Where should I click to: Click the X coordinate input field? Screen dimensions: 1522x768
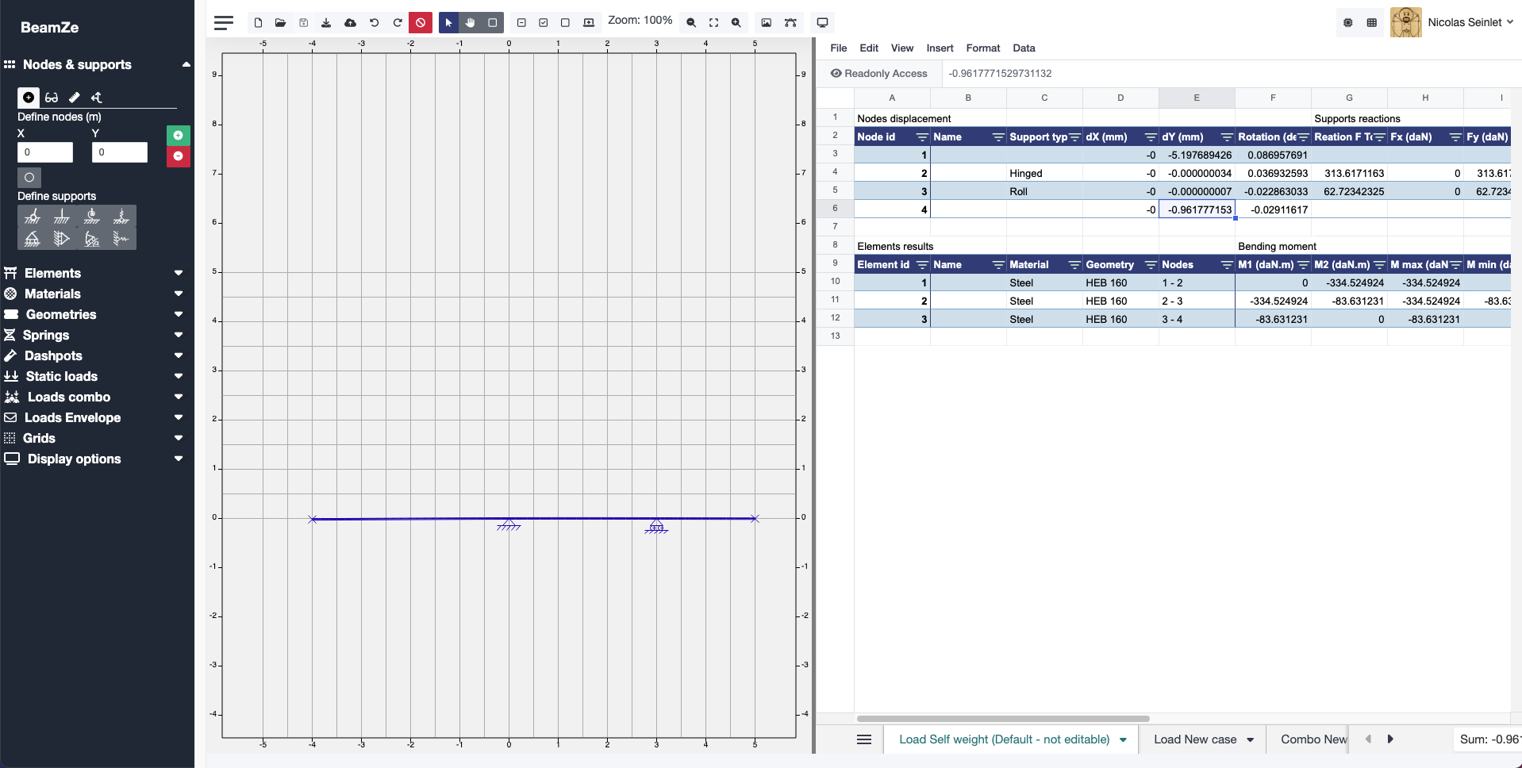tap(45, 152)
